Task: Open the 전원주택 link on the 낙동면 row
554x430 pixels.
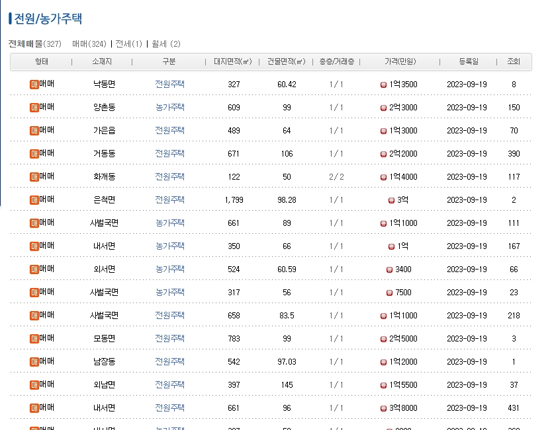Action: 170,83
